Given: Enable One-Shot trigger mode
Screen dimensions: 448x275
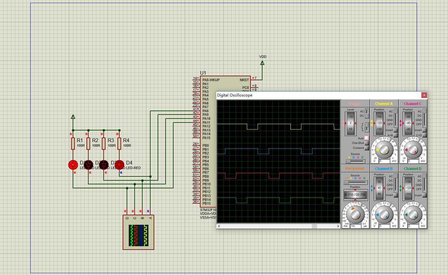Looking at the screenshot, I should [367, 143].
